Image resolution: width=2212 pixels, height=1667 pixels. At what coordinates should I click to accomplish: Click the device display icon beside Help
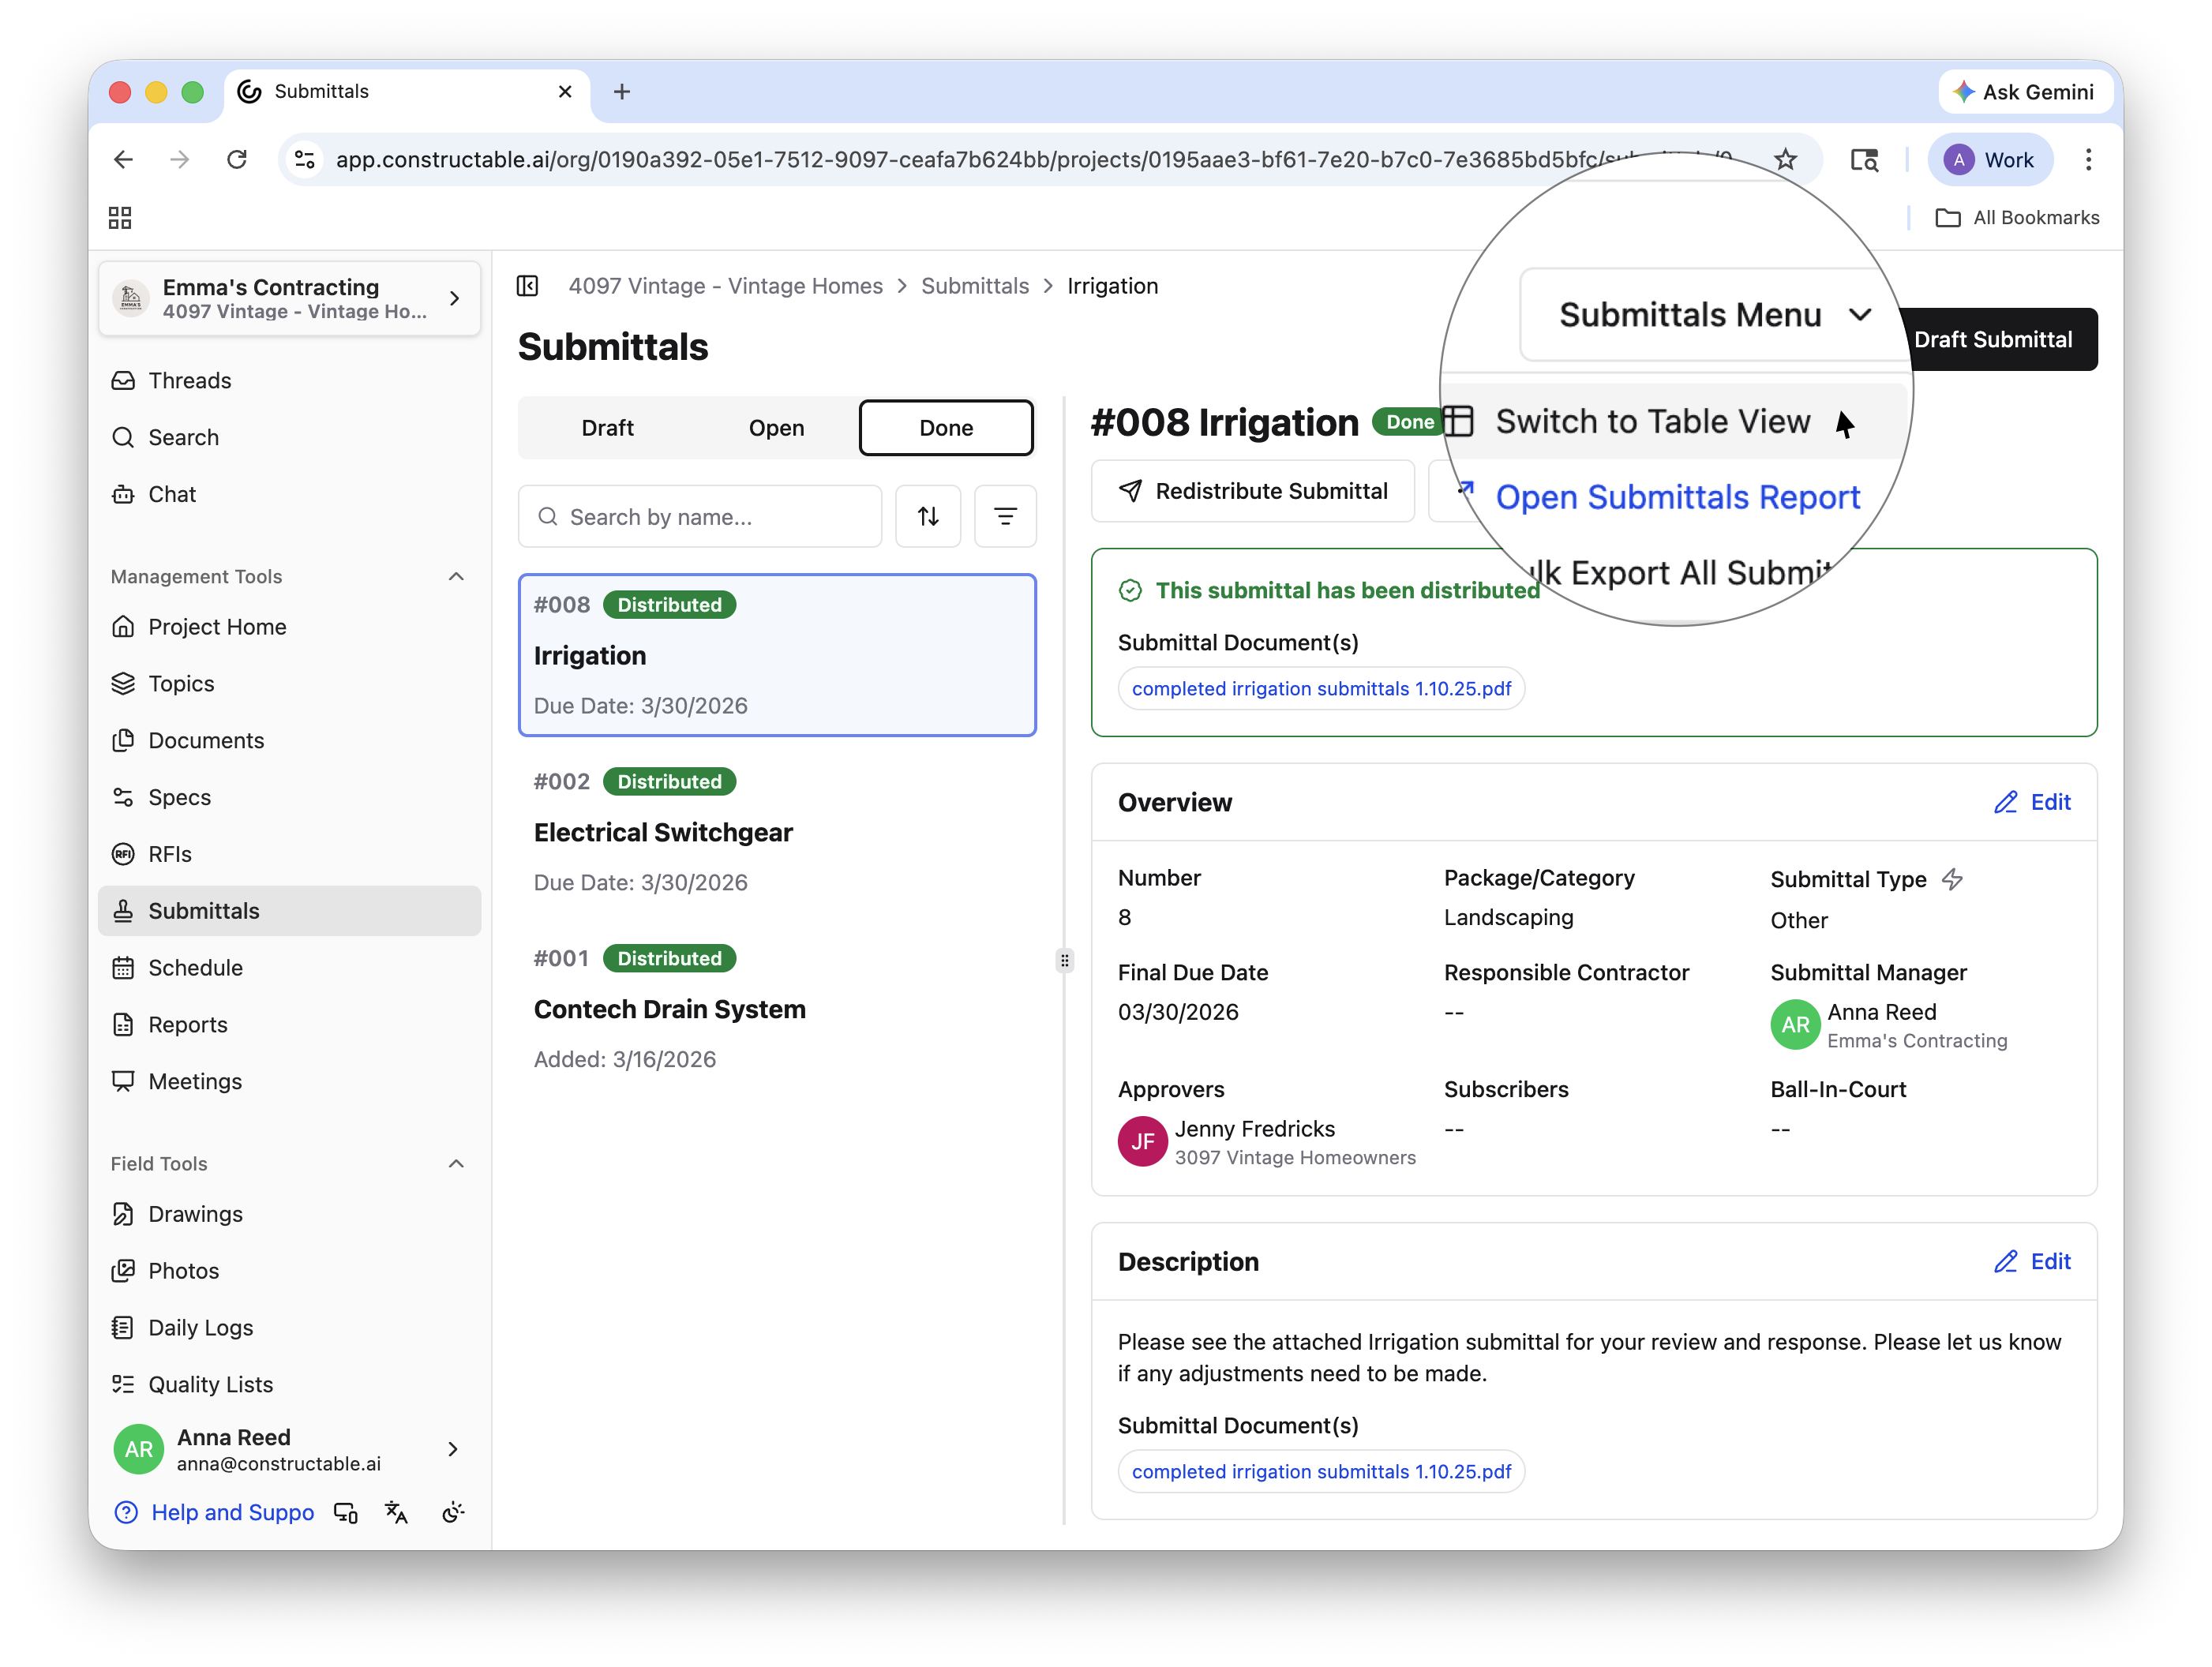click(346, 1512)
